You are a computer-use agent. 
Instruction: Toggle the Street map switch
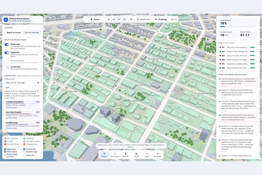(x=7, y=45)
